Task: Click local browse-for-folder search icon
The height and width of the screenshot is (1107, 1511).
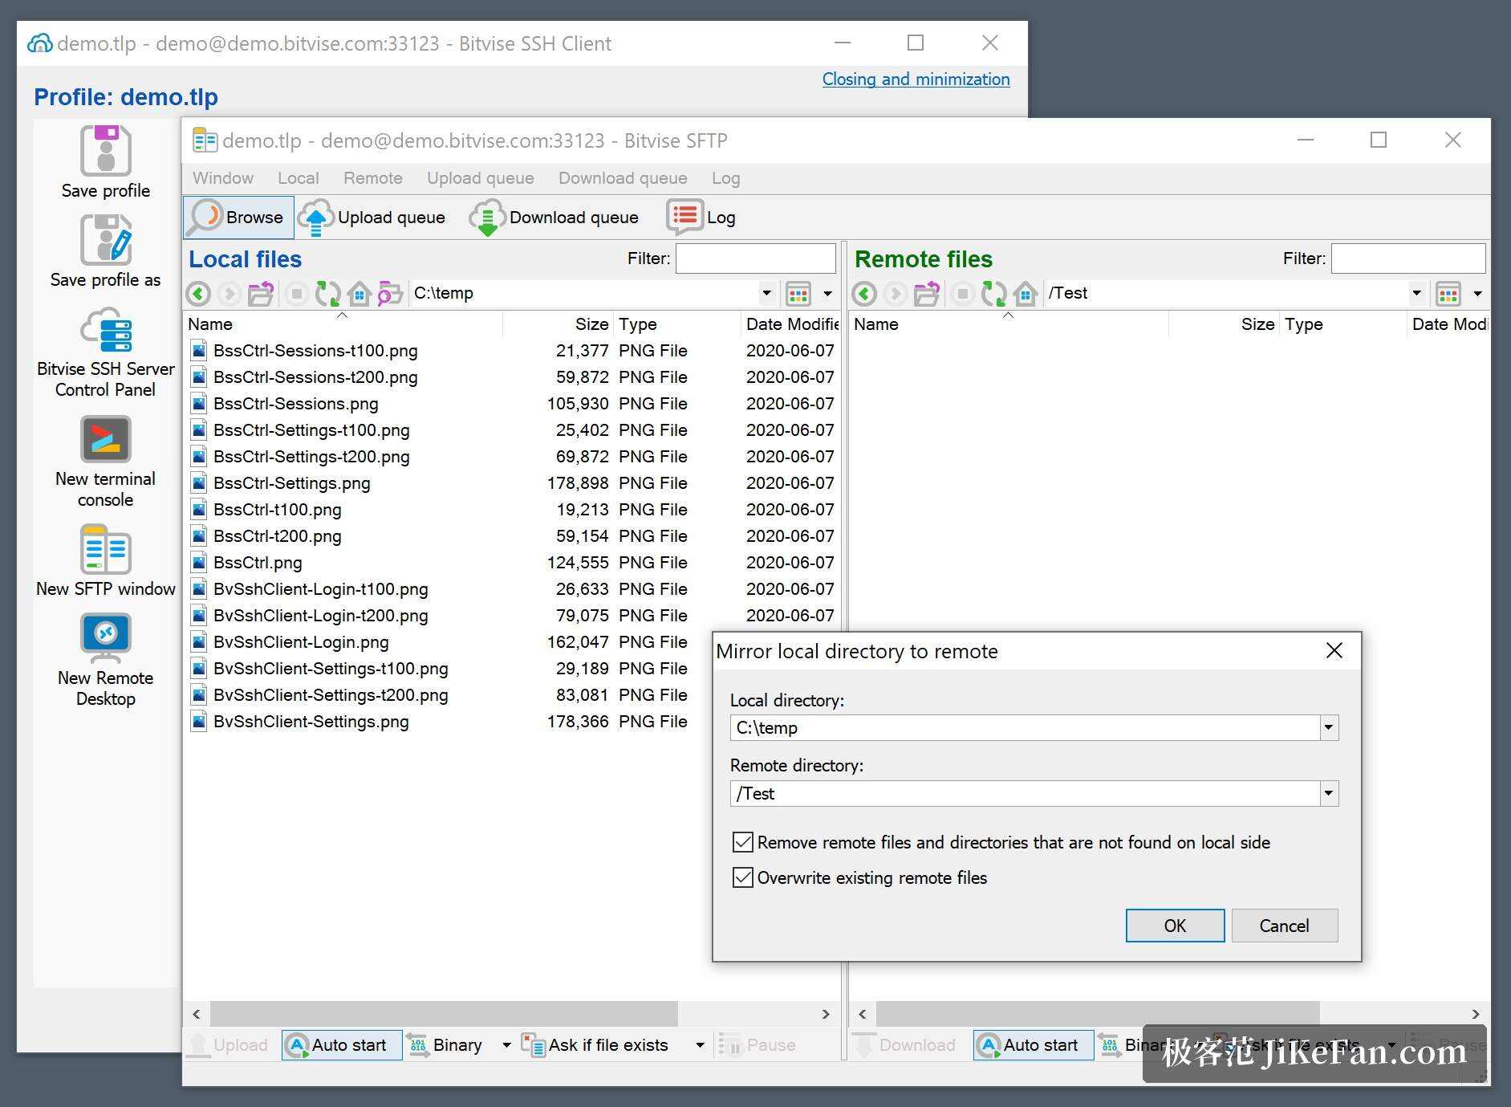Action: point(390,294)
